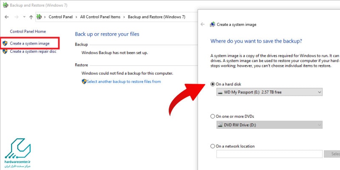The image size is (340, 170).
Task: Click 'Back up or restore your files' heading
Action: [x=107, y=34]
